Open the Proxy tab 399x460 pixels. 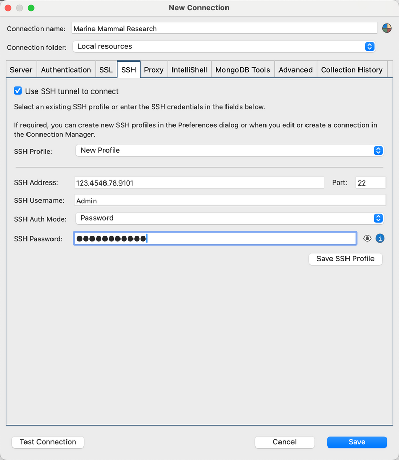(x=154, y=69)
